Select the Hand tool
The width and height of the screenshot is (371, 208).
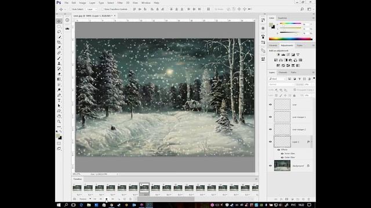coord(59,116)
